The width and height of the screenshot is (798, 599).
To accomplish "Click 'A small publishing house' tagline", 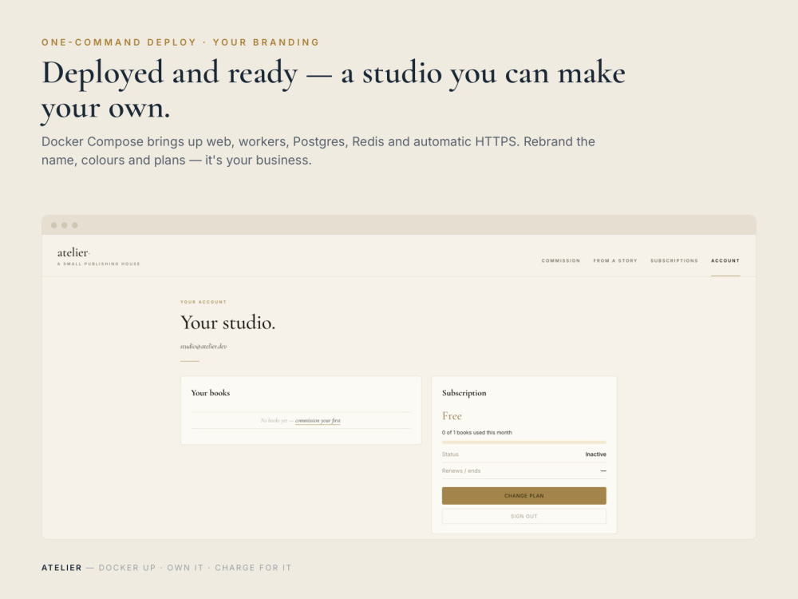I will [99, 264].
